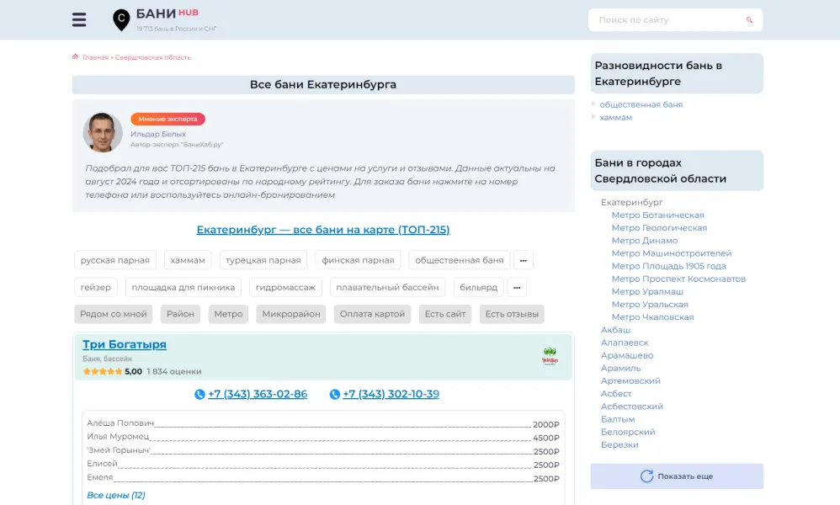
Task: Click the home icon in breadcrumbs
Action: (76, 57)
